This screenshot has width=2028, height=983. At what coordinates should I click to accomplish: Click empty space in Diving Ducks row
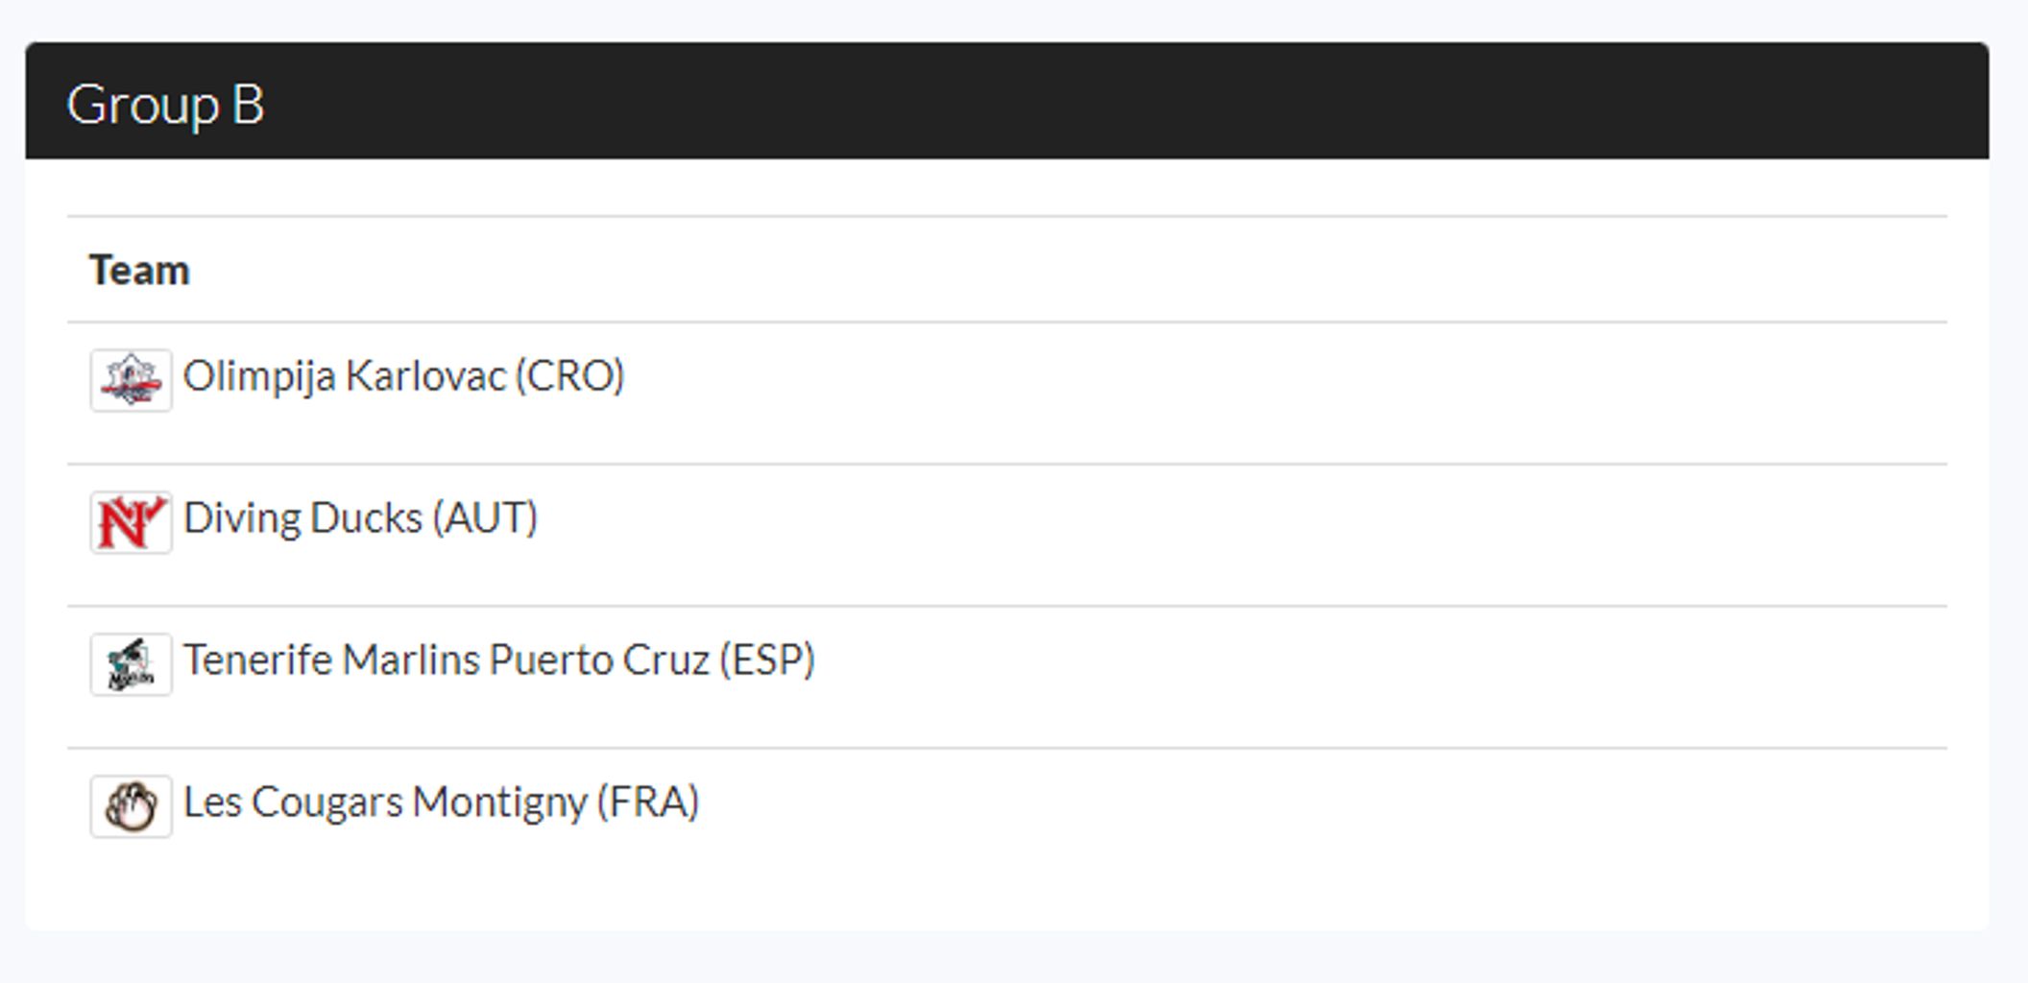coord(1248,536)
